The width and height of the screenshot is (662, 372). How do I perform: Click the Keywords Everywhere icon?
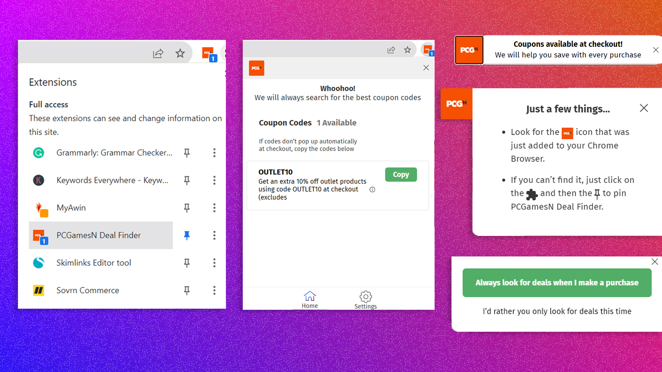(x=39, y=180)
